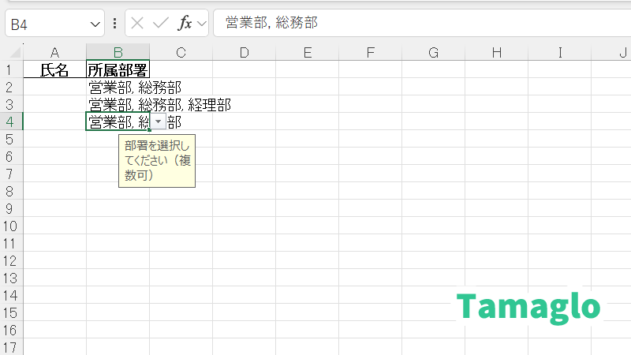Open the dropdown arrow in cell B4
This screenshot has height=355, width=631.
point(159,121)
